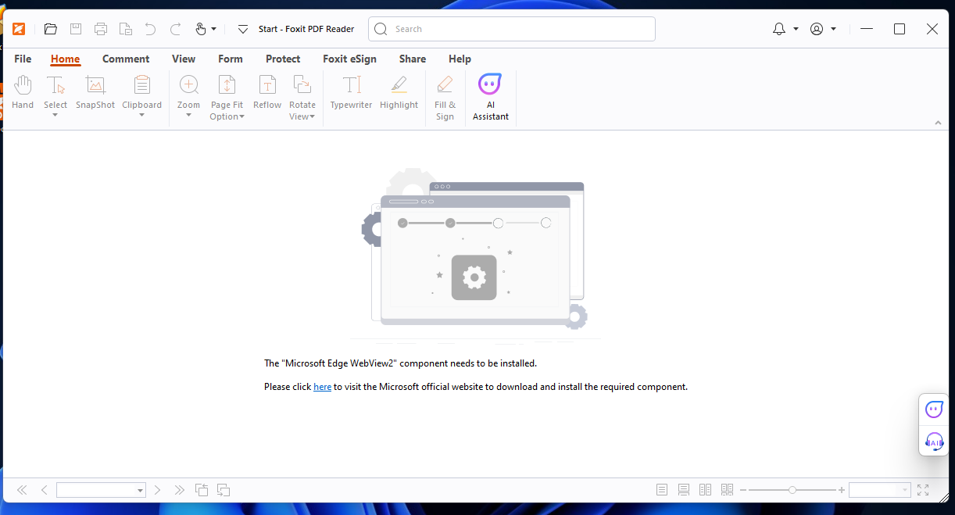Click the Zoom magnifier tool
The width and height of the screenshot is (955, 515).
tap(188, 86)
